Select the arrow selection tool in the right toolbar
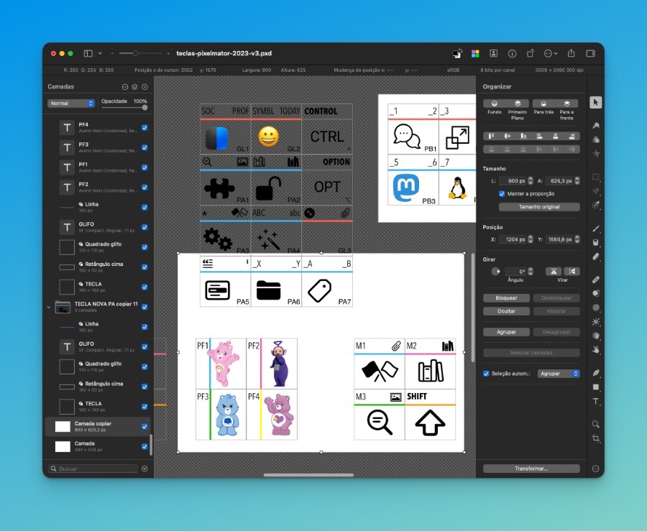 click(596, 102)
